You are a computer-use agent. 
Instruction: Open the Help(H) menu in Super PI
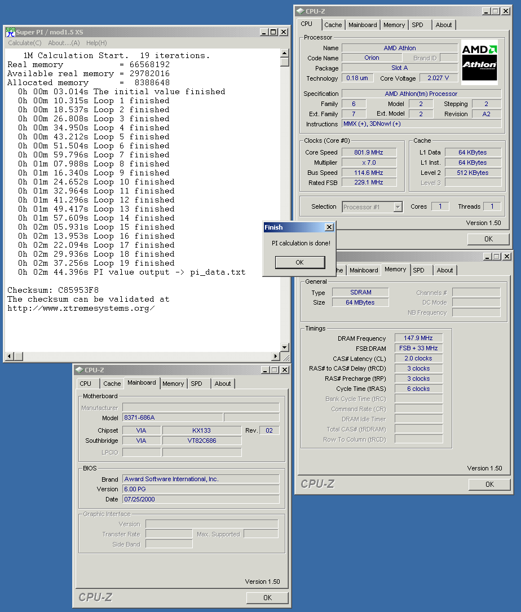[96, 43]
